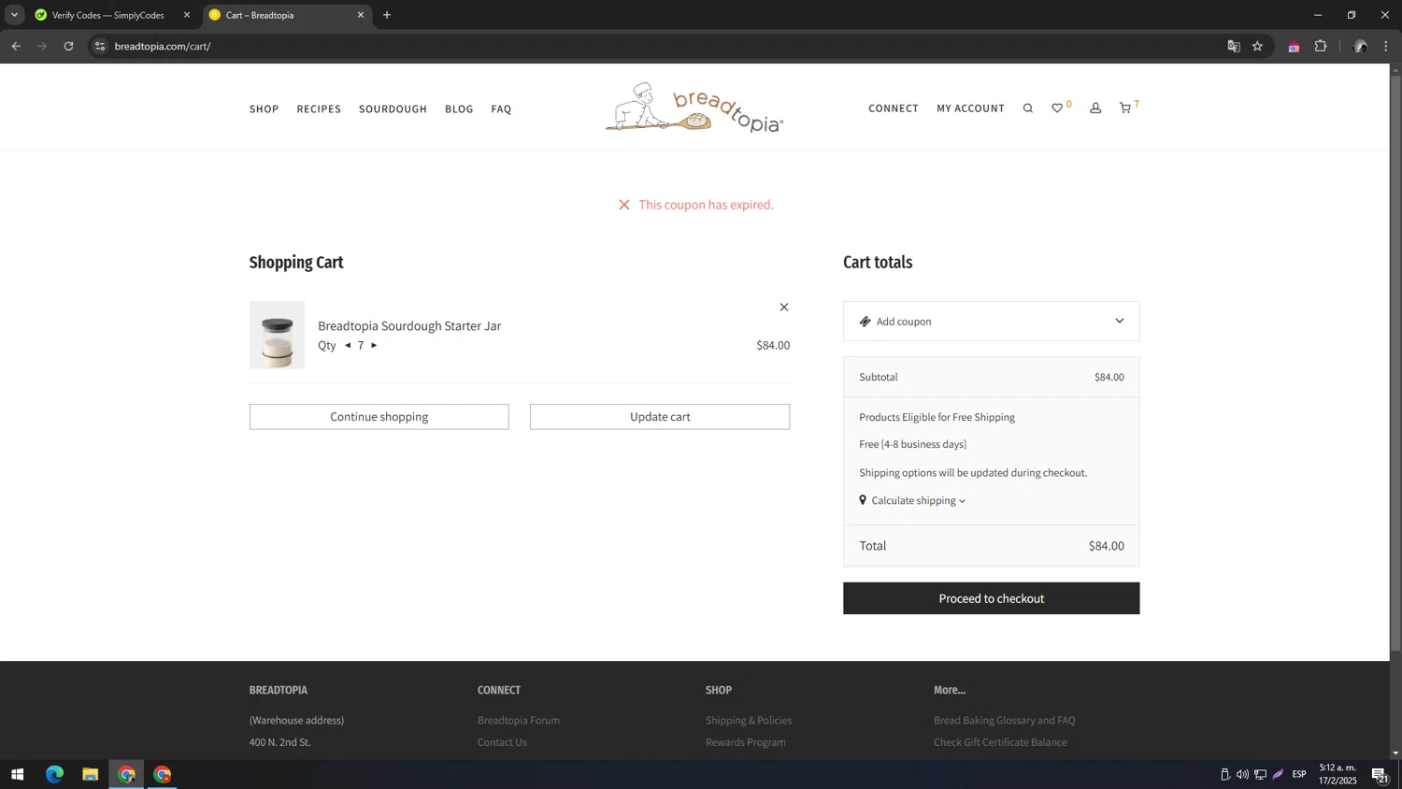Open the SHOP menu
Screen dimensions: 1402x789
(x=264, y=109)
